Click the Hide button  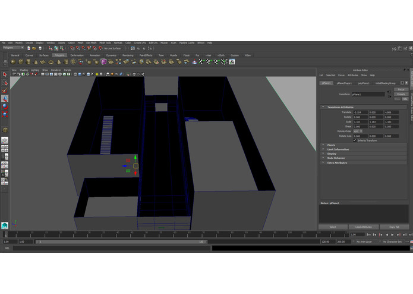[x=405, y=99]
